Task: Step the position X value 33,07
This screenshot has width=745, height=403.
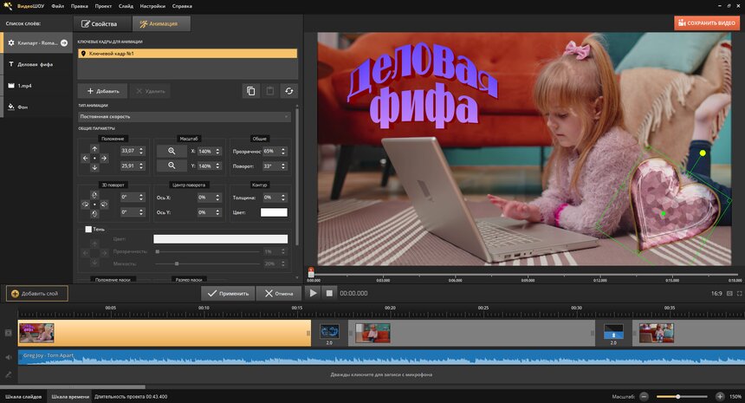Action: tap(141, 151)
